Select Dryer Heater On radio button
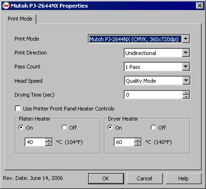Viewport: 206px width, 189px height. tap(110, 127)
